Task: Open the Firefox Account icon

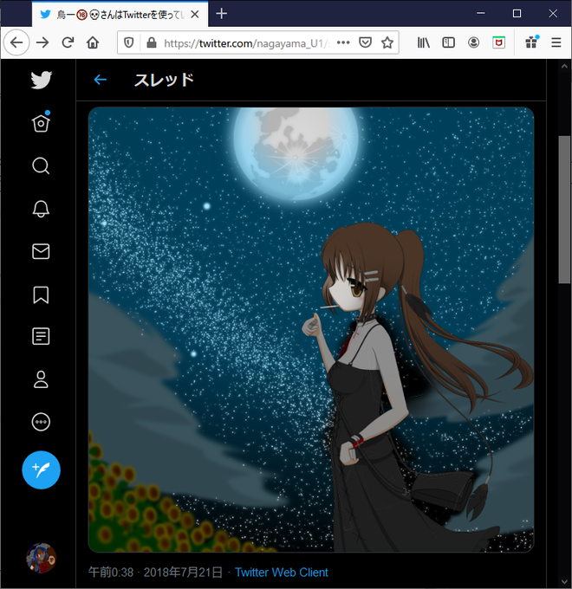Action: click(473, 42)
